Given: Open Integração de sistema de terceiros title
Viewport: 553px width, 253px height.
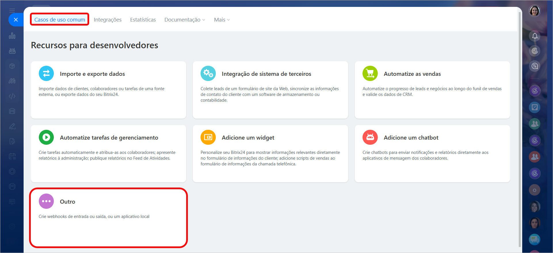Looking at the screenshot, I should click(x=266, y=74).
